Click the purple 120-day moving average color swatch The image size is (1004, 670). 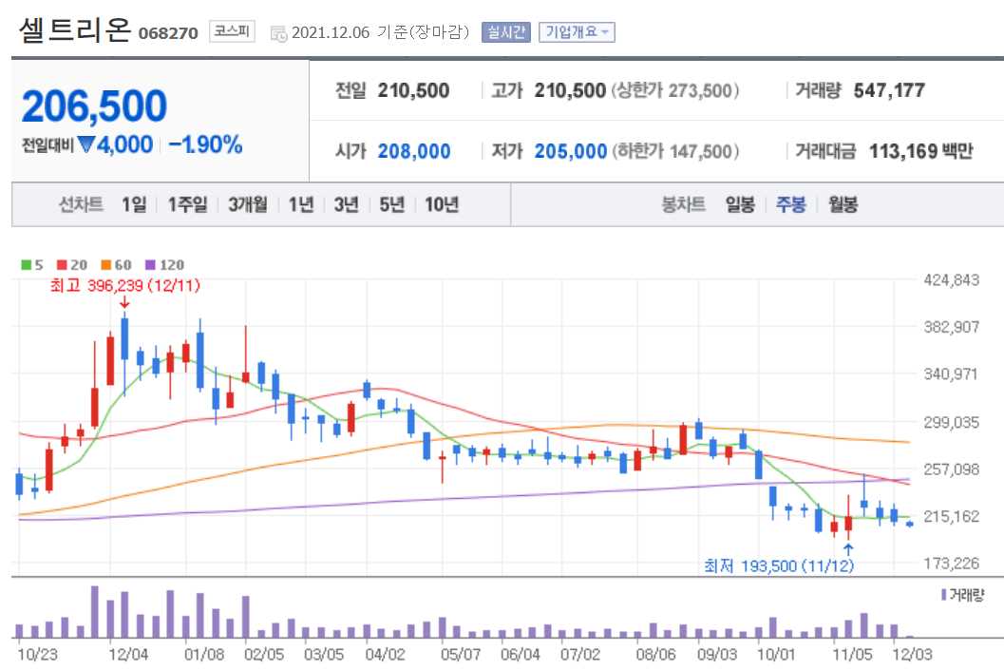(148, 265)
